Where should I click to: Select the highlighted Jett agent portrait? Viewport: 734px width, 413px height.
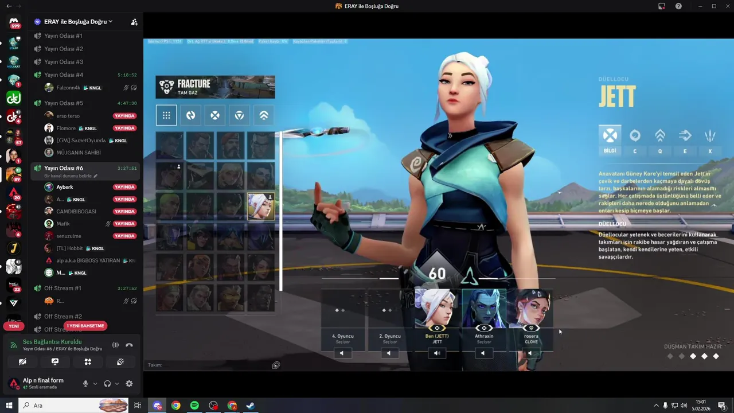point(261,206)
